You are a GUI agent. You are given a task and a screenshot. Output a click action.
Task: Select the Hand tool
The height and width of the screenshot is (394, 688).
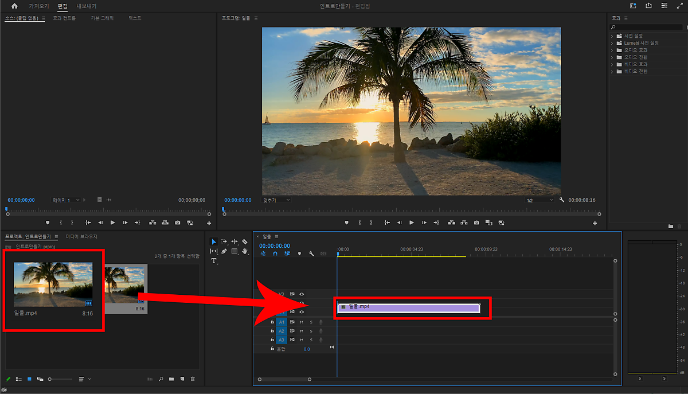(x=245, y=251)
